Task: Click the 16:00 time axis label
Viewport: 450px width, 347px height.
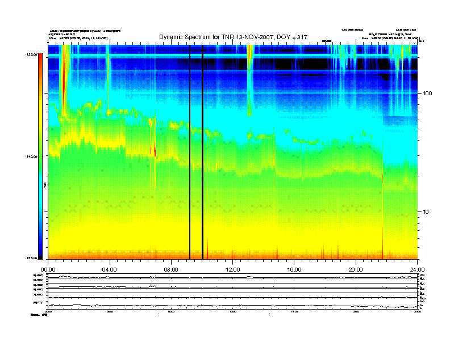Action: [294, 270]
